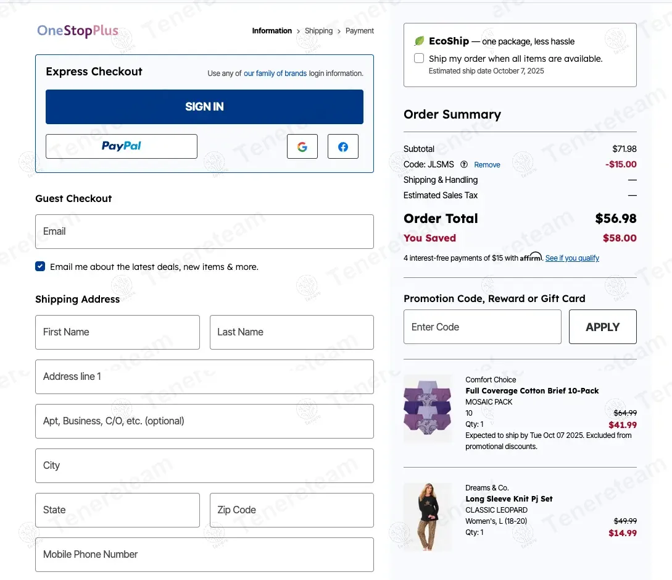Click the Enter Code input field
The image size is (672, 580).
pyautogui.click(x=482, y=327)
